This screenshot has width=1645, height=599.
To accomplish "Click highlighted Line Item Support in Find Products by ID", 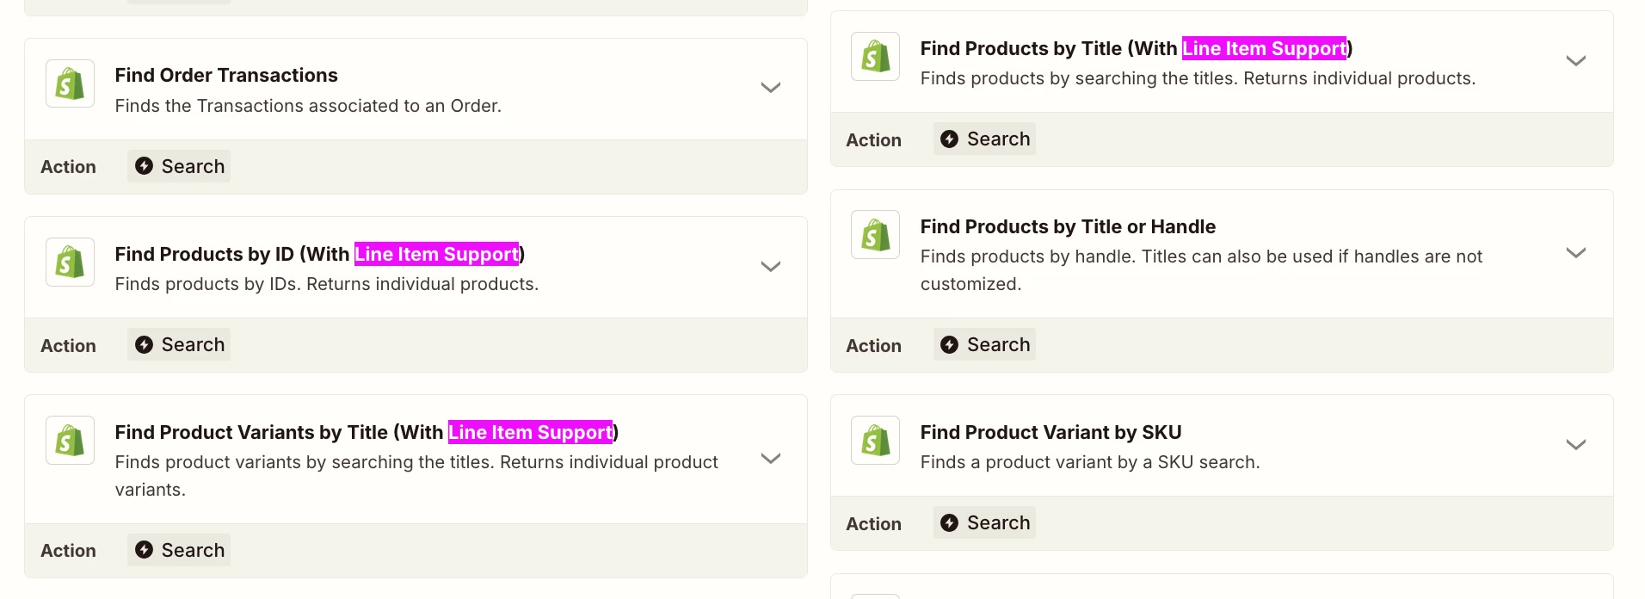I will point(436,254).
